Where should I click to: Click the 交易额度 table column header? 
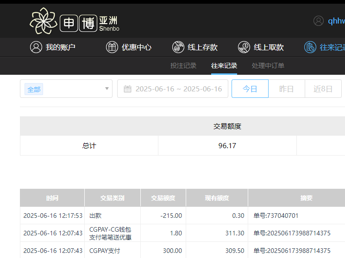click(163, 198)
